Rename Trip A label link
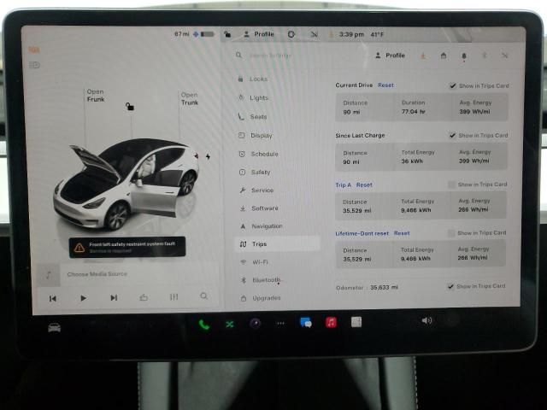The image size is (547, 410). click(344, 185)
